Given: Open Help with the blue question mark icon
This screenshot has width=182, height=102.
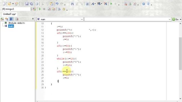Looking at the screenshot, I should click(144, 4).
